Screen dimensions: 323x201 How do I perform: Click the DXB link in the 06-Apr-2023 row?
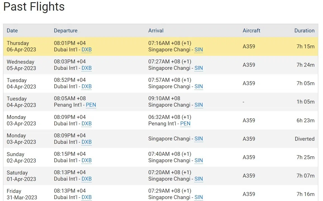[86, 50]
